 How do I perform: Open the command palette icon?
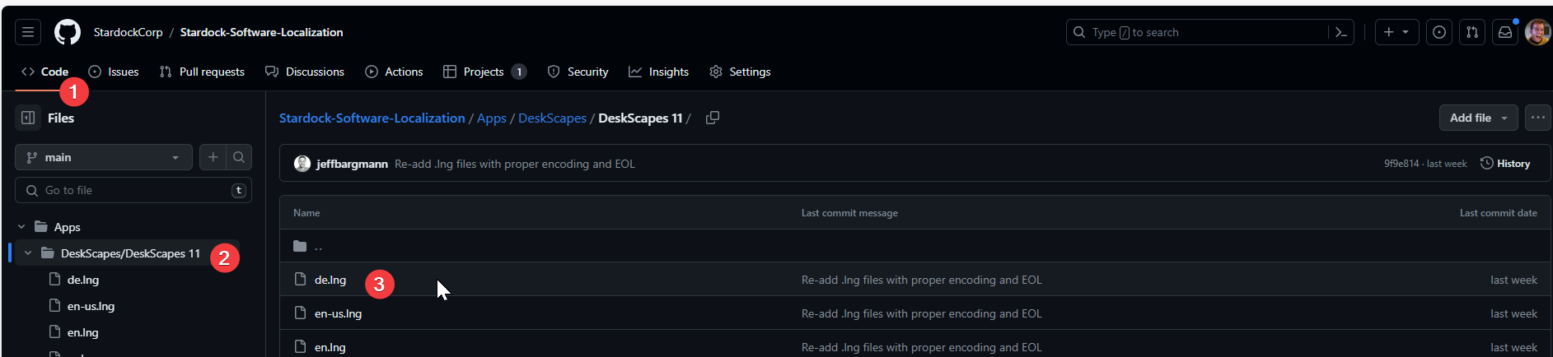(x=1340, y=32)
